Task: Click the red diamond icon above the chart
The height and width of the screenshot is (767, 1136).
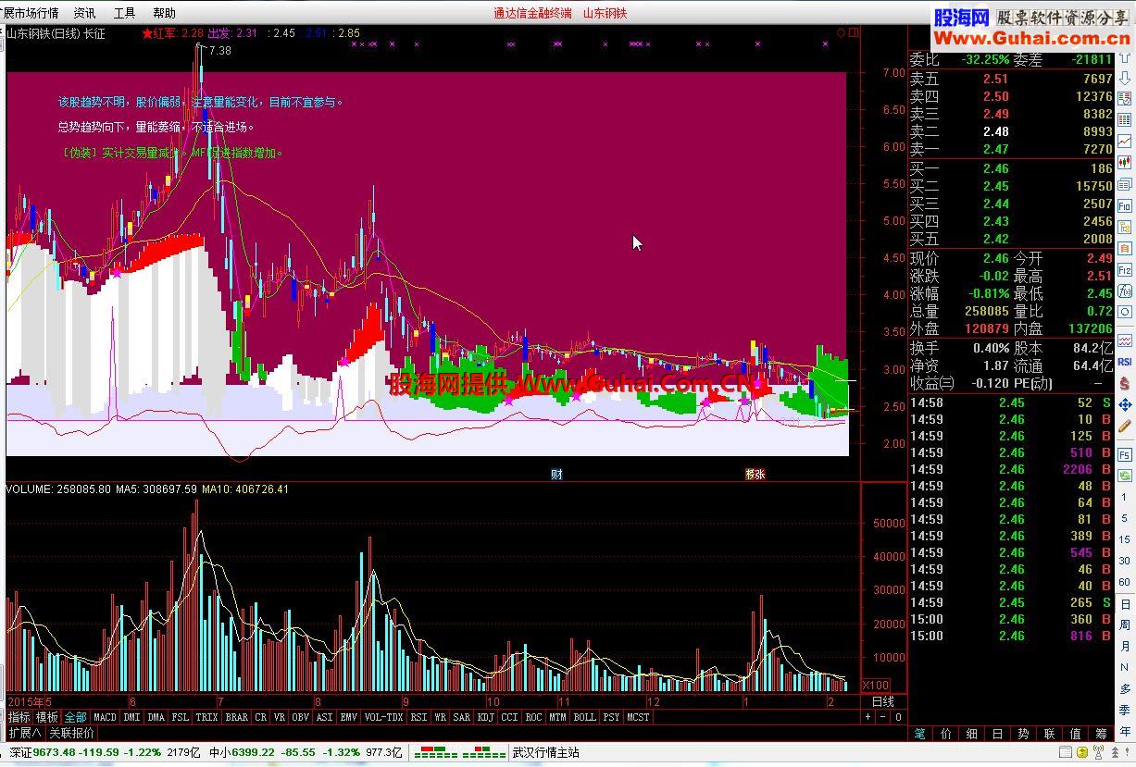Action: pos(842,32)
